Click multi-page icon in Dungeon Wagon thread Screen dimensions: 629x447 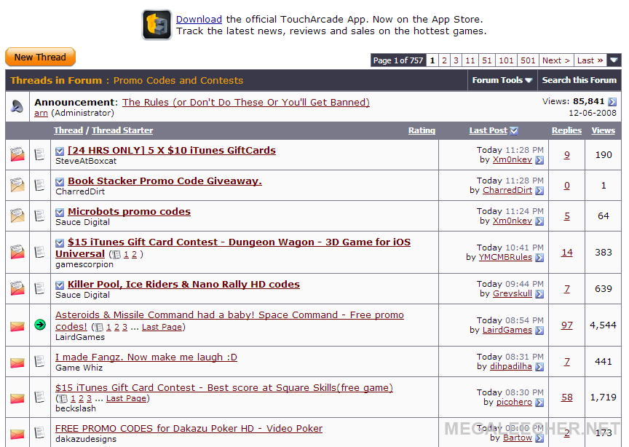[116, 254]
